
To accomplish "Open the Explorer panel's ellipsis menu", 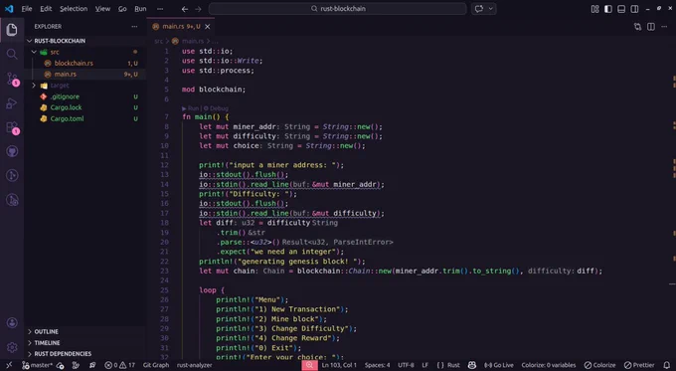I will click(x=134, y=26).
